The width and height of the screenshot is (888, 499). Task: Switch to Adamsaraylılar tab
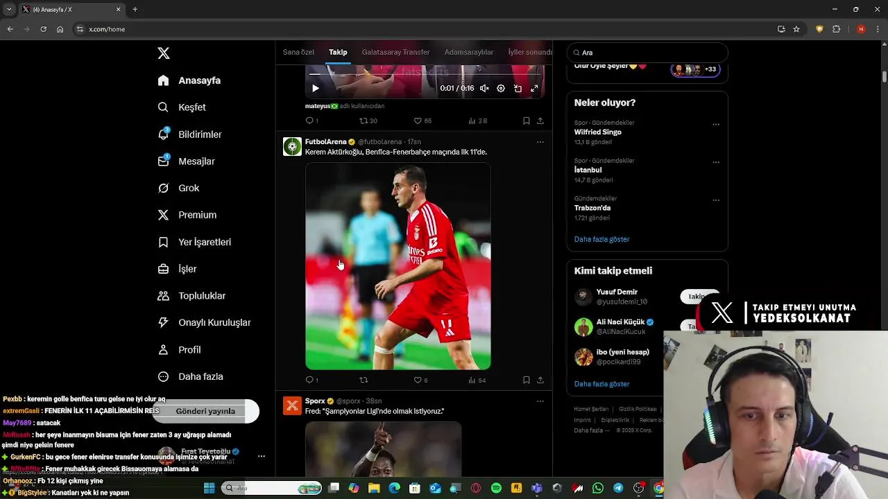coord(469,52)
